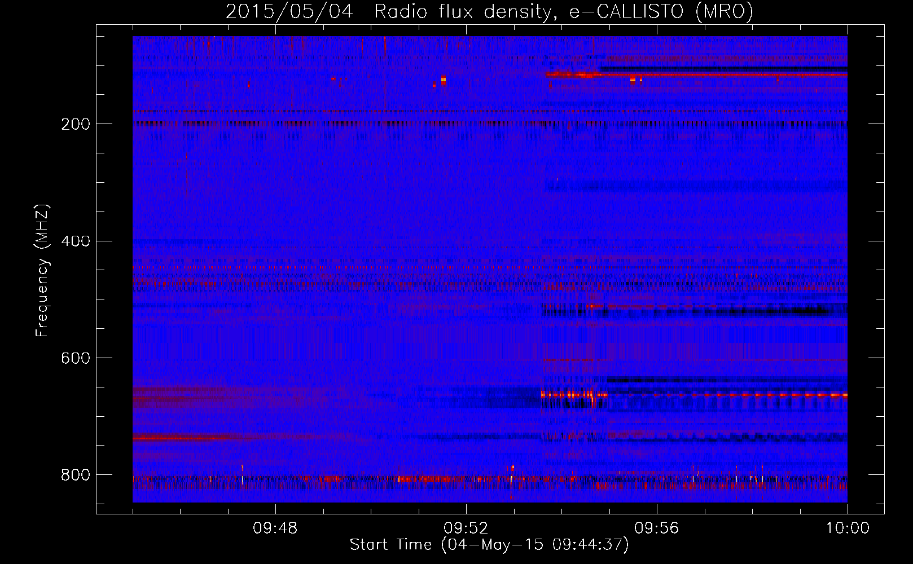This screenshot has height=564, width=913.
Task: Click the 400 frequency tick label
Action: pyautogui.click(x=75, y=241)
